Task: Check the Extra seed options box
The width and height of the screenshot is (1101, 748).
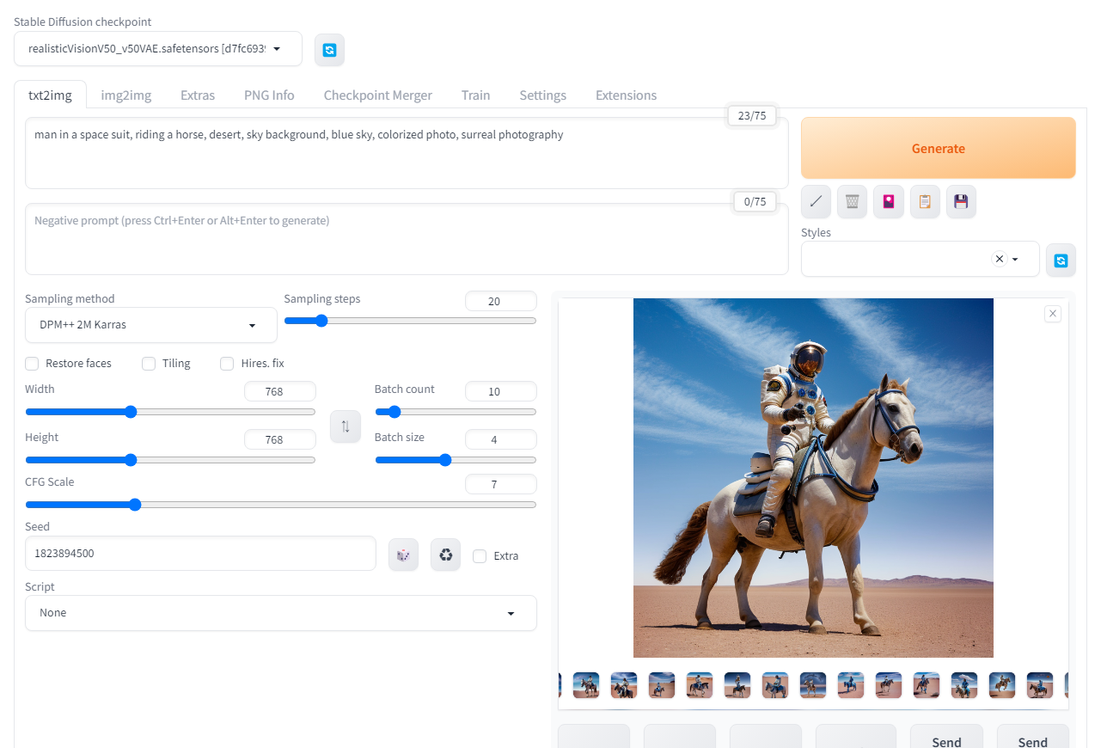Action: coord(480,556)
